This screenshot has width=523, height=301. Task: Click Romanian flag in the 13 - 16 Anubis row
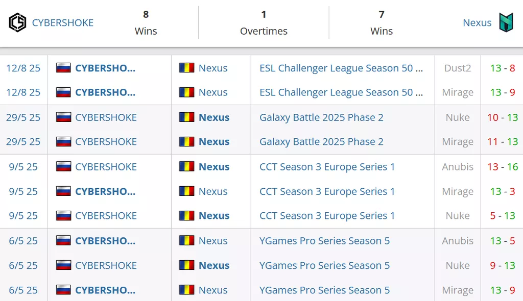[x=187, y=167]
